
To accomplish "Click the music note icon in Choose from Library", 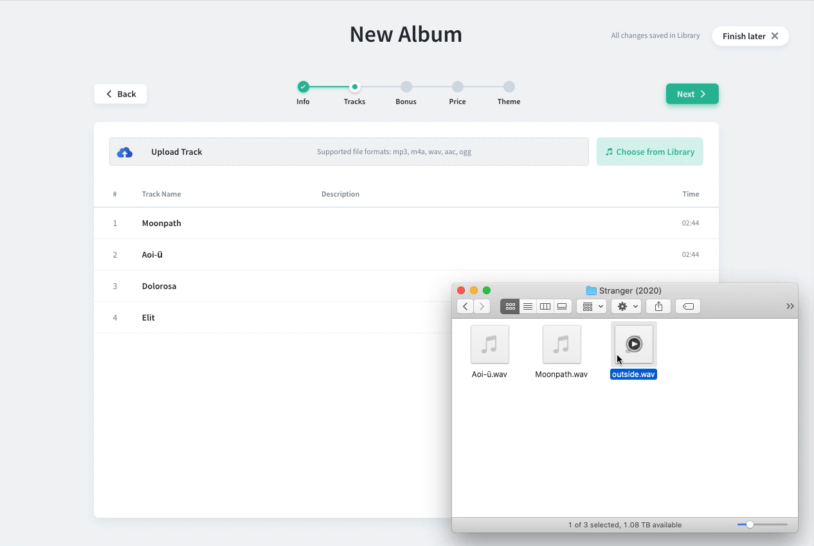I will 609,152.
